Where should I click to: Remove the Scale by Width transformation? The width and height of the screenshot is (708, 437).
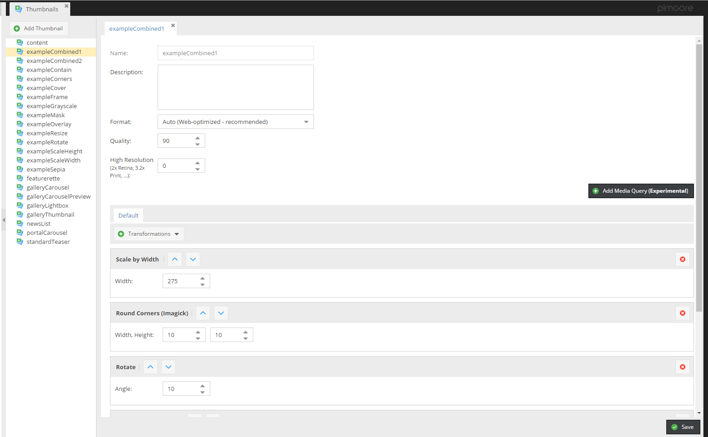[x=682, y=259]
